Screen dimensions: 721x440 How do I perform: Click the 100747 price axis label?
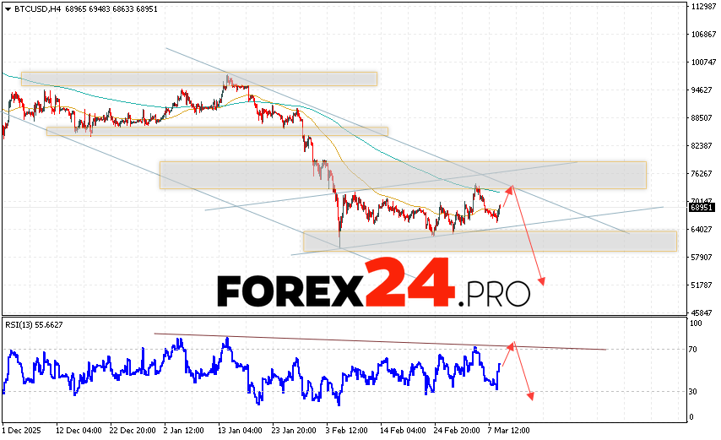[702, 62]
